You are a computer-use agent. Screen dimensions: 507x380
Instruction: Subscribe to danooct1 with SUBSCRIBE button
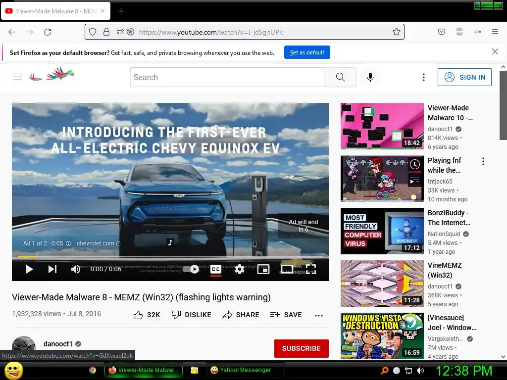click(x=302, y=348)
